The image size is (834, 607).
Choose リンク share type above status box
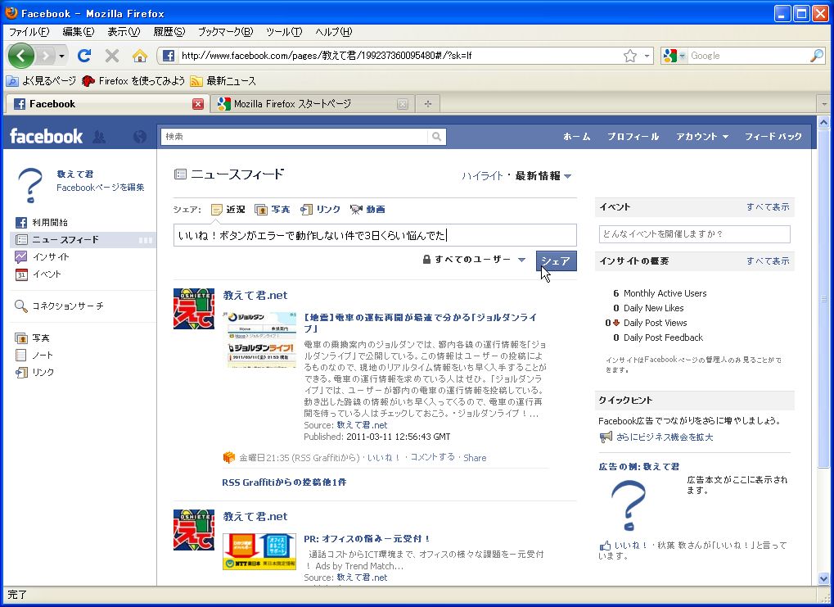tap(320, 210)
